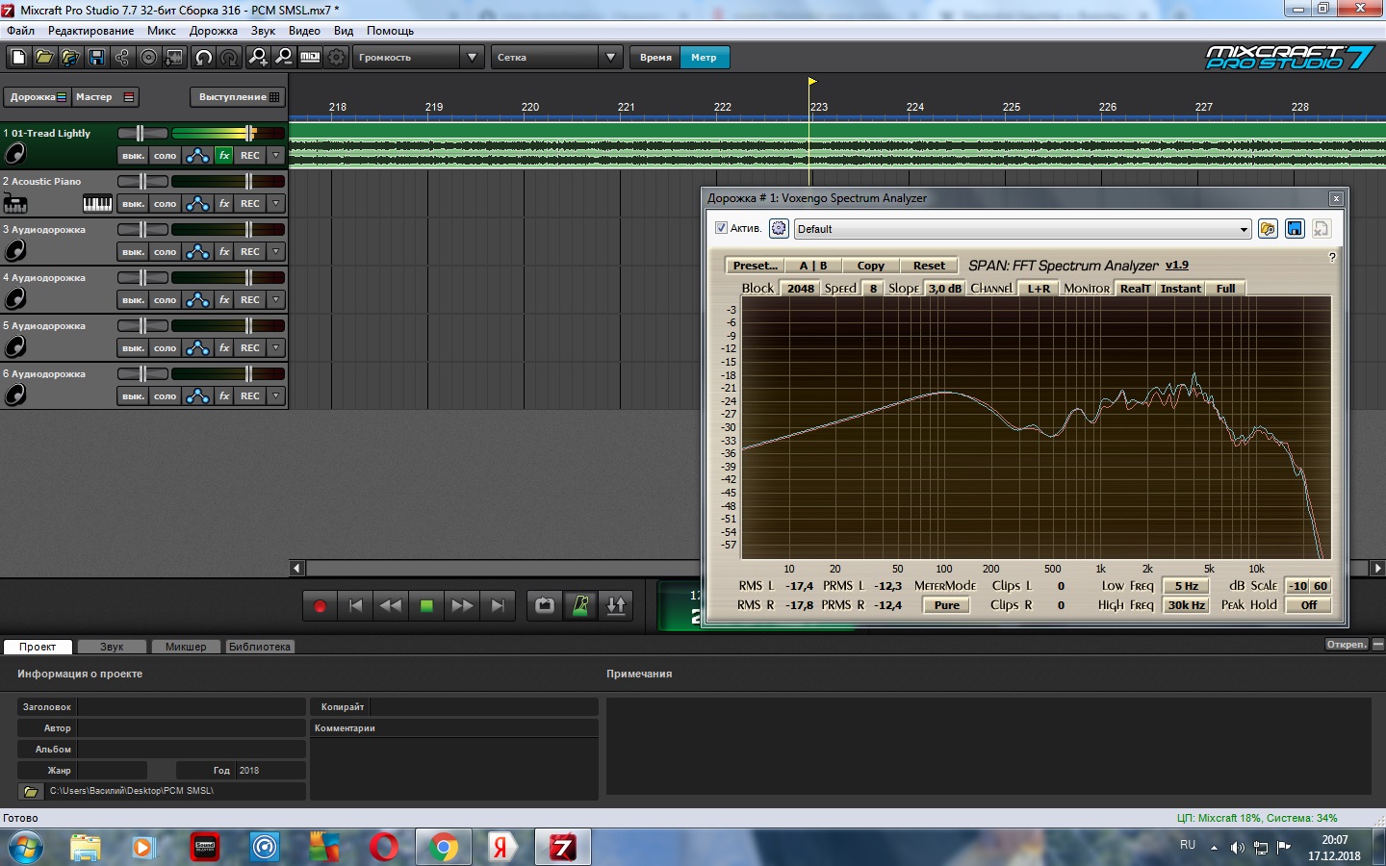1386x866 pixels.
Task: Click the burn CD disc icon
Action: tap(148, 58)
